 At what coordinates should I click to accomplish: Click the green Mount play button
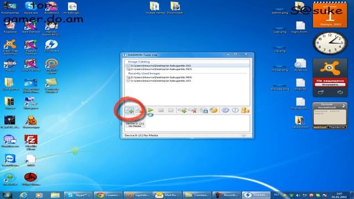click(x=150, y=110)
